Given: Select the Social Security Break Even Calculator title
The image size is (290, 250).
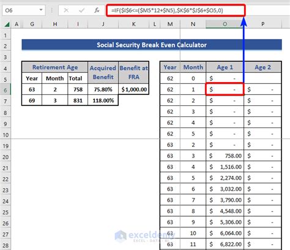Looking at the screenshot, I should click(152, 45).
